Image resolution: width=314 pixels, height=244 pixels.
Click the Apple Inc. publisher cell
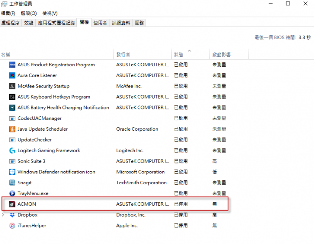pyautogui.click(x=127, y=226)
